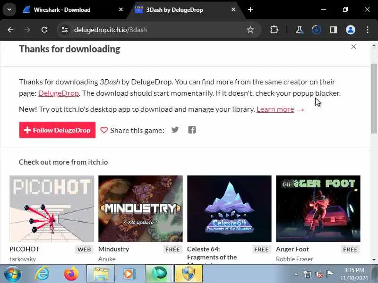Dismiss the Thanks for downloading dialog

[x=353, y=47]
